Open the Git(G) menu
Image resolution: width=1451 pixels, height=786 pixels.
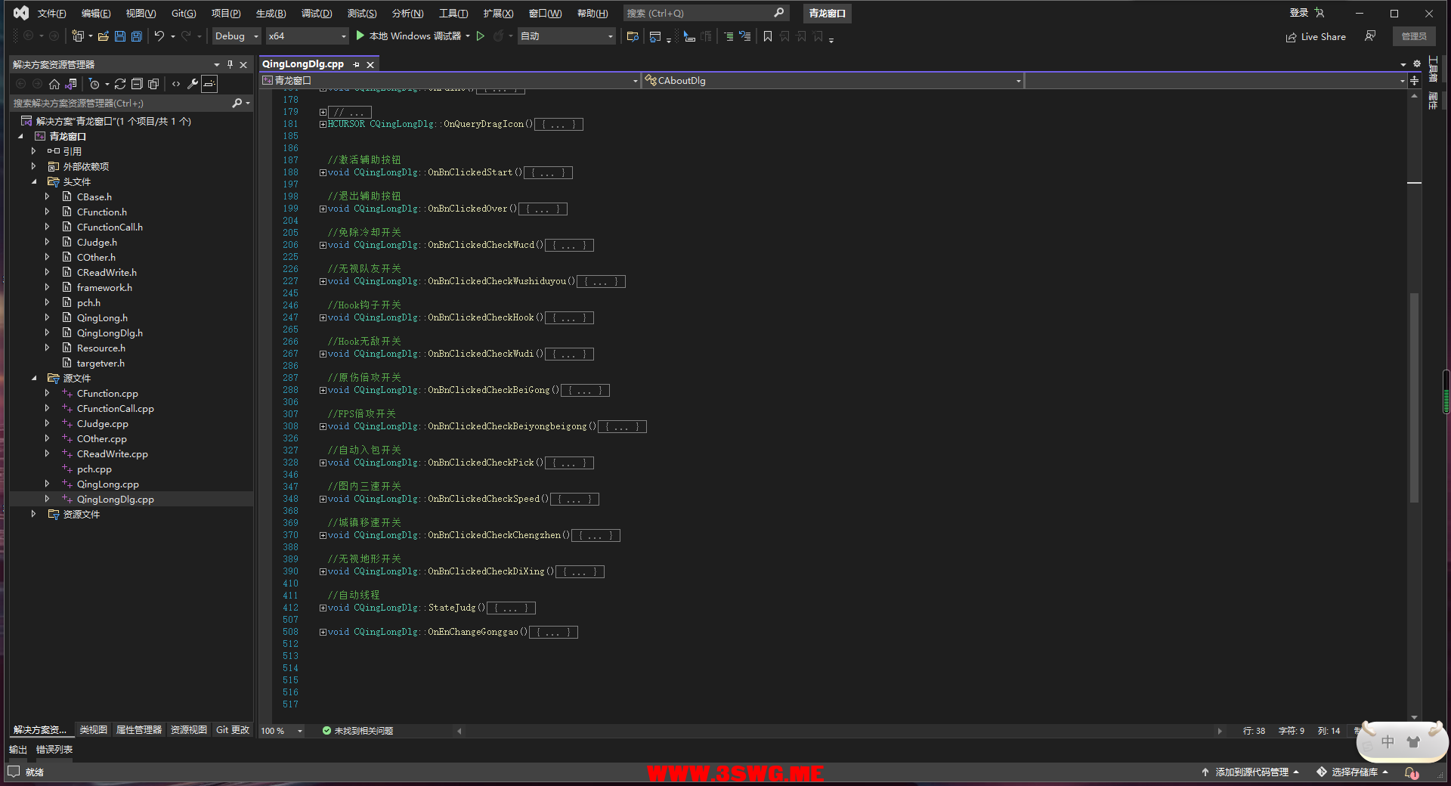coord(184,13)
